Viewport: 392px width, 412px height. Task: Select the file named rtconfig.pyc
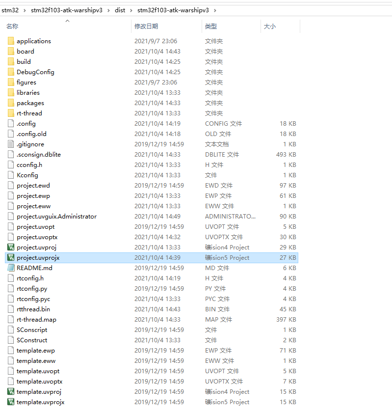[x=33, y=299]
